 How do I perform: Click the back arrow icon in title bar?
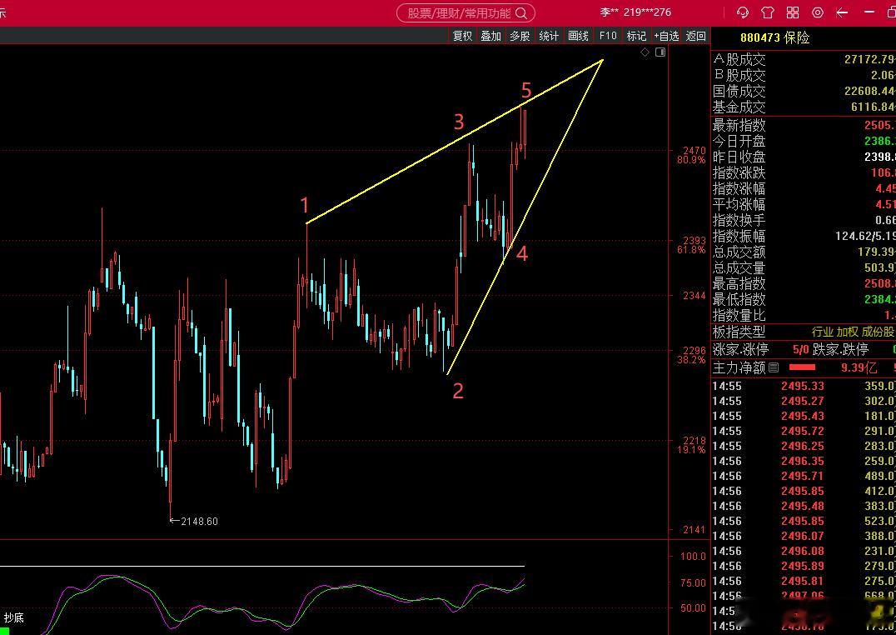pos(842,12)
